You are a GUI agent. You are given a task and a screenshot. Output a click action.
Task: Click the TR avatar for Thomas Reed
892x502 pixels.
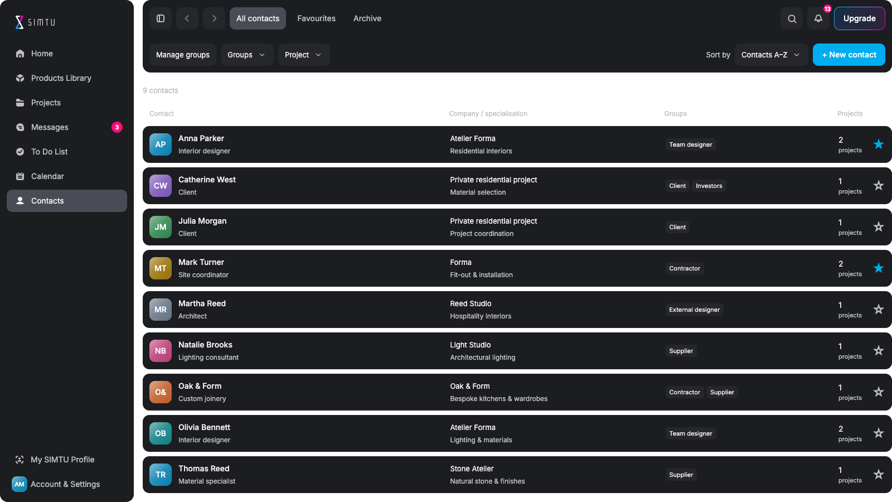(x=161, y=475)
